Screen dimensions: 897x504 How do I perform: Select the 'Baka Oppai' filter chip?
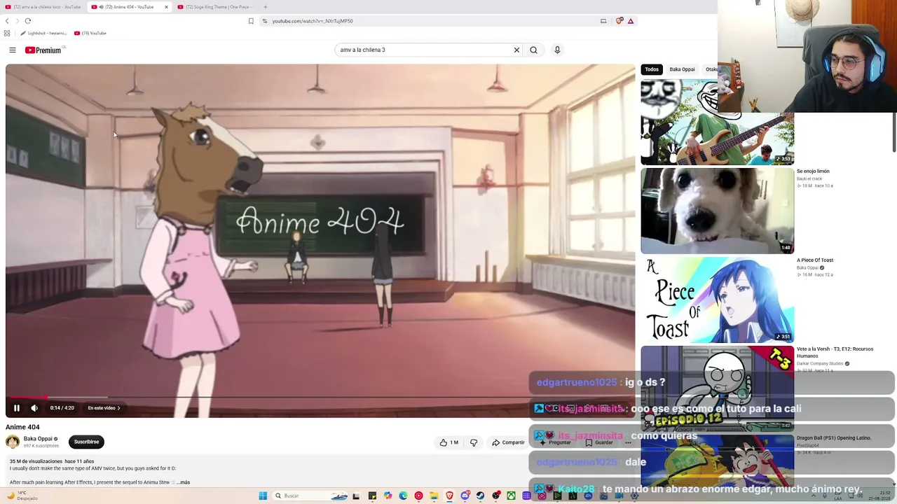pos(682,69)
